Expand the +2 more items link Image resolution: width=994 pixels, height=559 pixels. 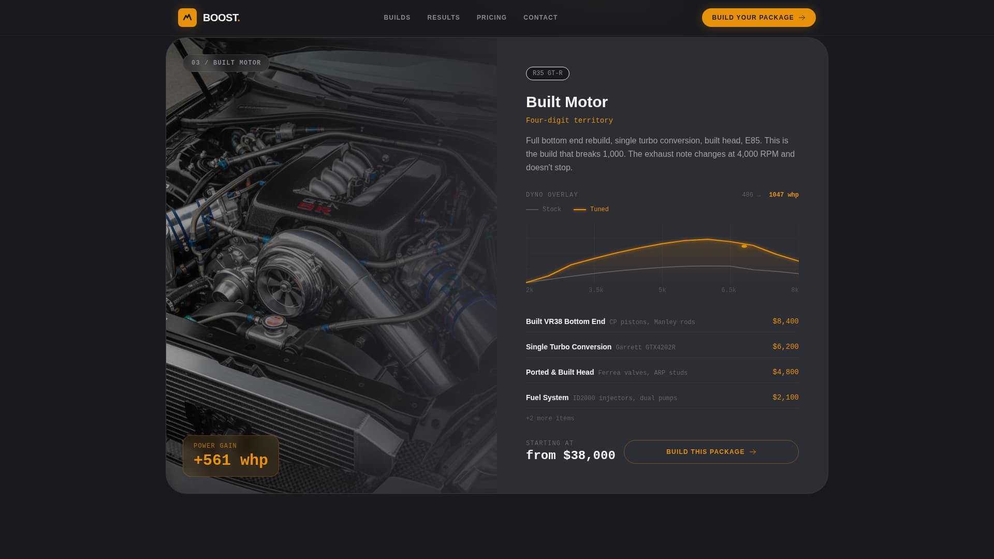tap(550, 419)
